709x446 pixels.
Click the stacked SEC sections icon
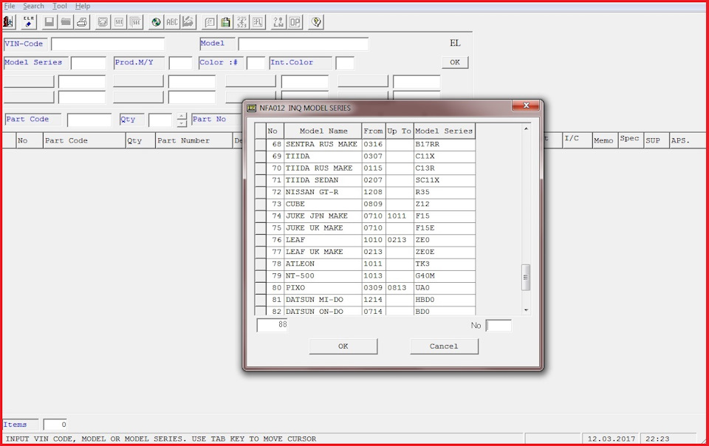[x=136, y=21]
